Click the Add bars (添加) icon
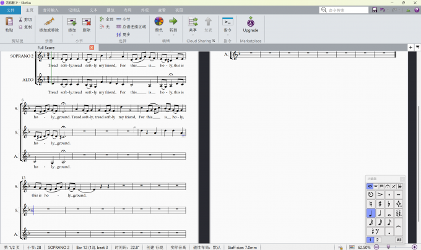The image size is (421, 250). tap(72, 22)
